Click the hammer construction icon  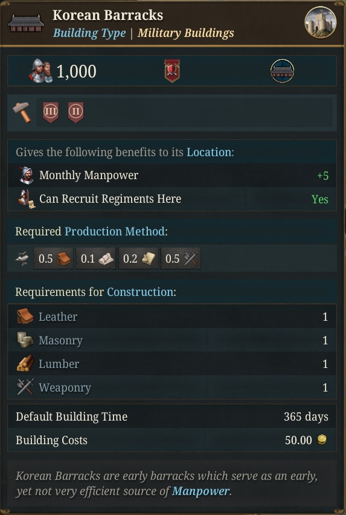(22, 113)
